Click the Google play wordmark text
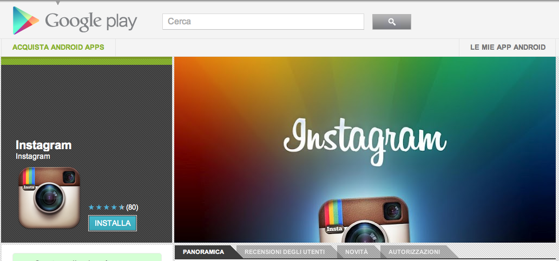This screenshot has height=261, width=559. point(91,22)
